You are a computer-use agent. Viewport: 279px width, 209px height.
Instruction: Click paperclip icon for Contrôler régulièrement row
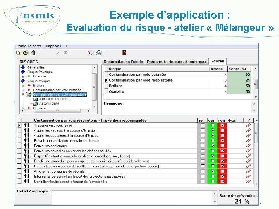(248, 182)
